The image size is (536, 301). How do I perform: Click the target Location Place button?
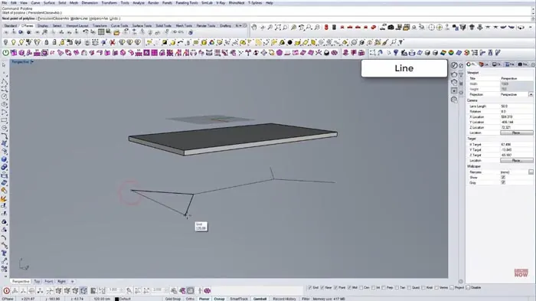tap(516, 160)
